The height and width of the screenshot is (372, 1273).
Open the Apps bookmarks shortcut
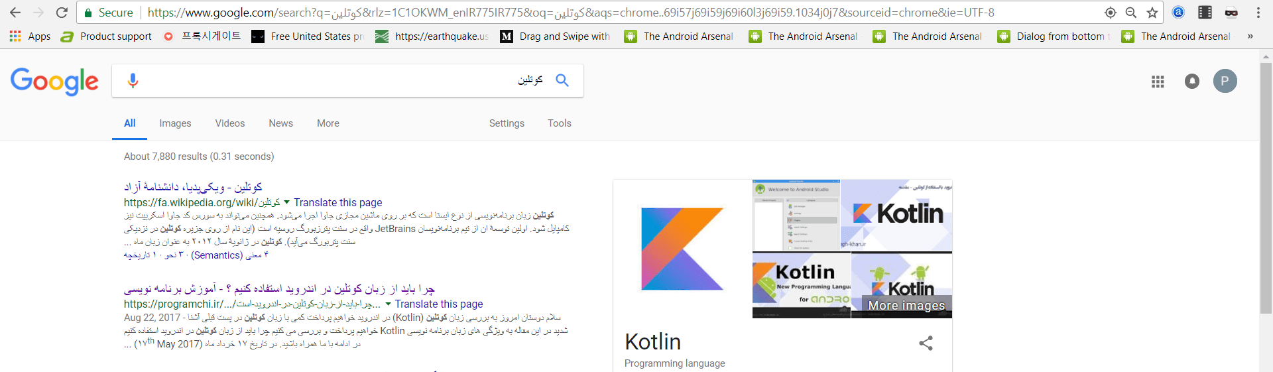tap(30, 36)
